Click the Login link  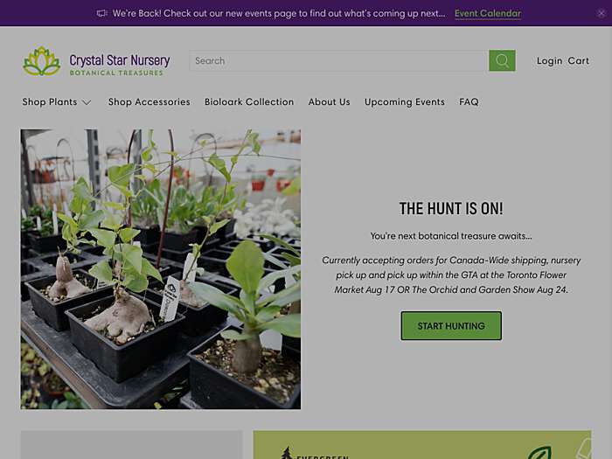(549, 61)
